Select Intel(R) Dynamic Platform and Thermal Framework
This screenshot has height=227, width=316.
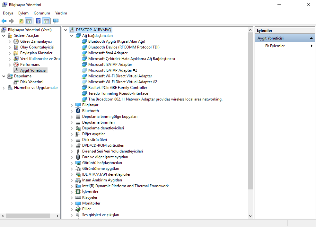coord(125,186)
